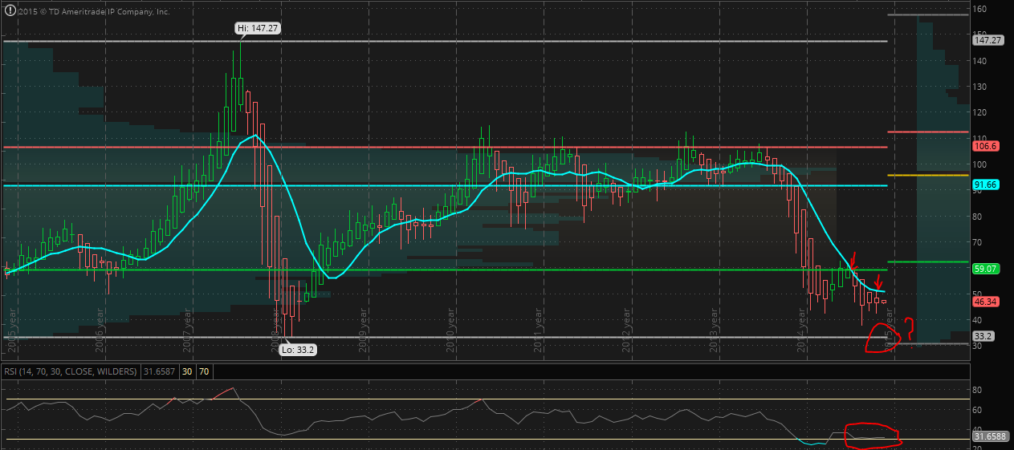The height and width of the screenshot is (450, 1014).
Task: Click the 80 tick on price axis
Action: (x=978, y=216)
